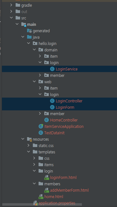Collapse the hello.login package chevron
117x207 pixels.
pos(28,43)
